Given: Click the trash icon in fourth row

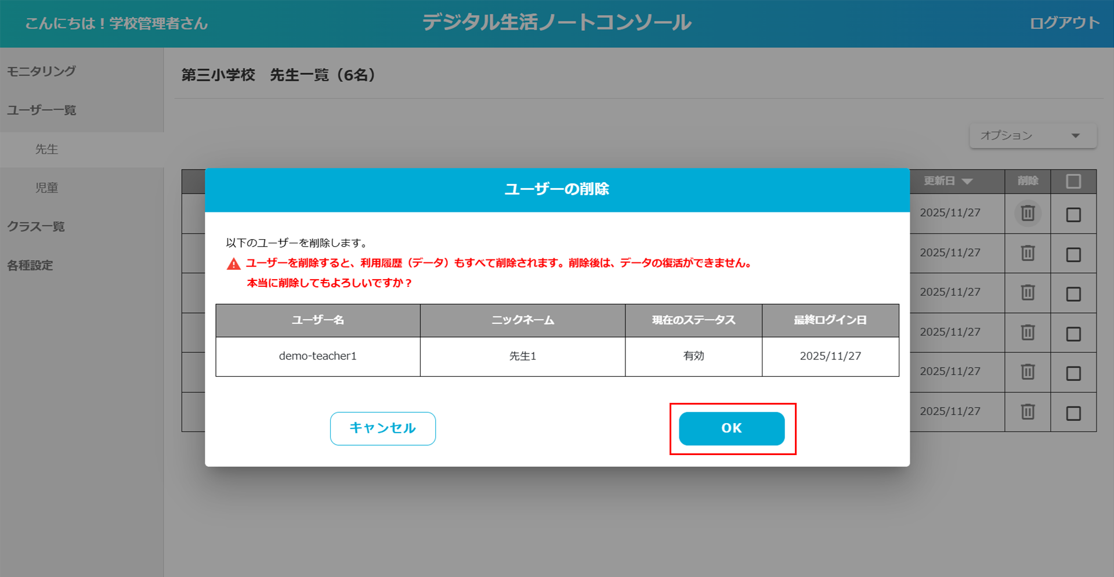Looking at the screenshot, I should pos(1028,333).
